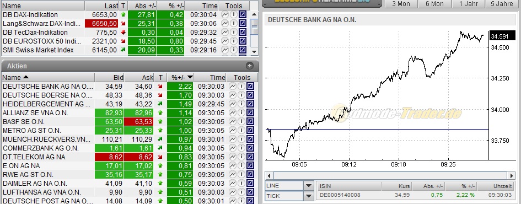Select the DEUTSCHE BANK AG NA row name

[48, 87]
